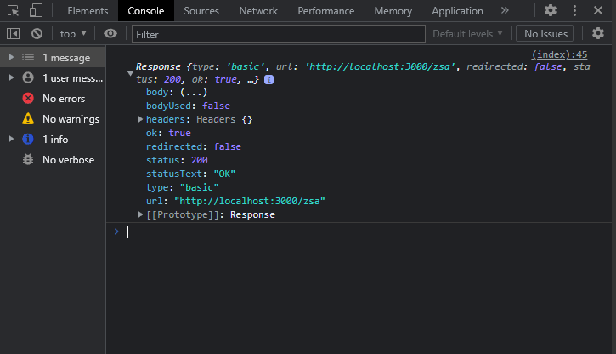Open DevTools settings gear icon
The height and width of the screenshot is (354, 616).
(x=551, y=10)
